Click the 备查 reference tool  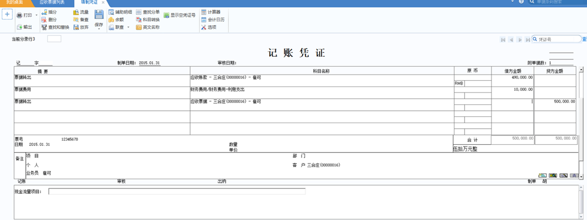[x=81, y=20]
